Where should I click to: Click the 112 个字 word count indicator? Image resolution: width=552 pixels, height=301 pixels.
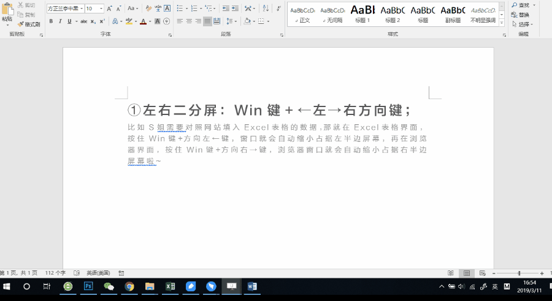[x=56, y=273]
